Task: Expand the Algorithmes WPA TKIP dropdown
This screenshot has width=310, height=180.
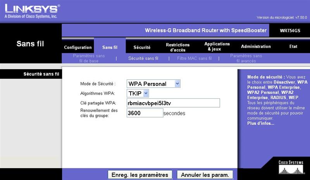Action: 138,93
